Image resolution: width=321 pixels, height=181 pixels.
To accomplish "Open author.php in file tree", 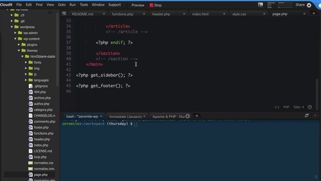I will click(x=42, y=104).
